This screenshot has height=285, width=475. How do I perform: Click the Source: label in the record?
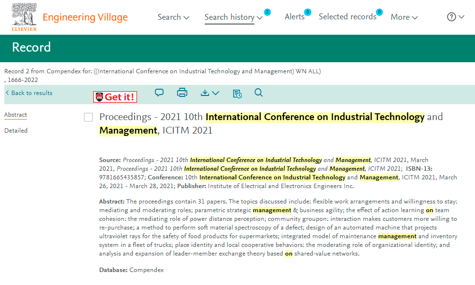pos(110,160)
